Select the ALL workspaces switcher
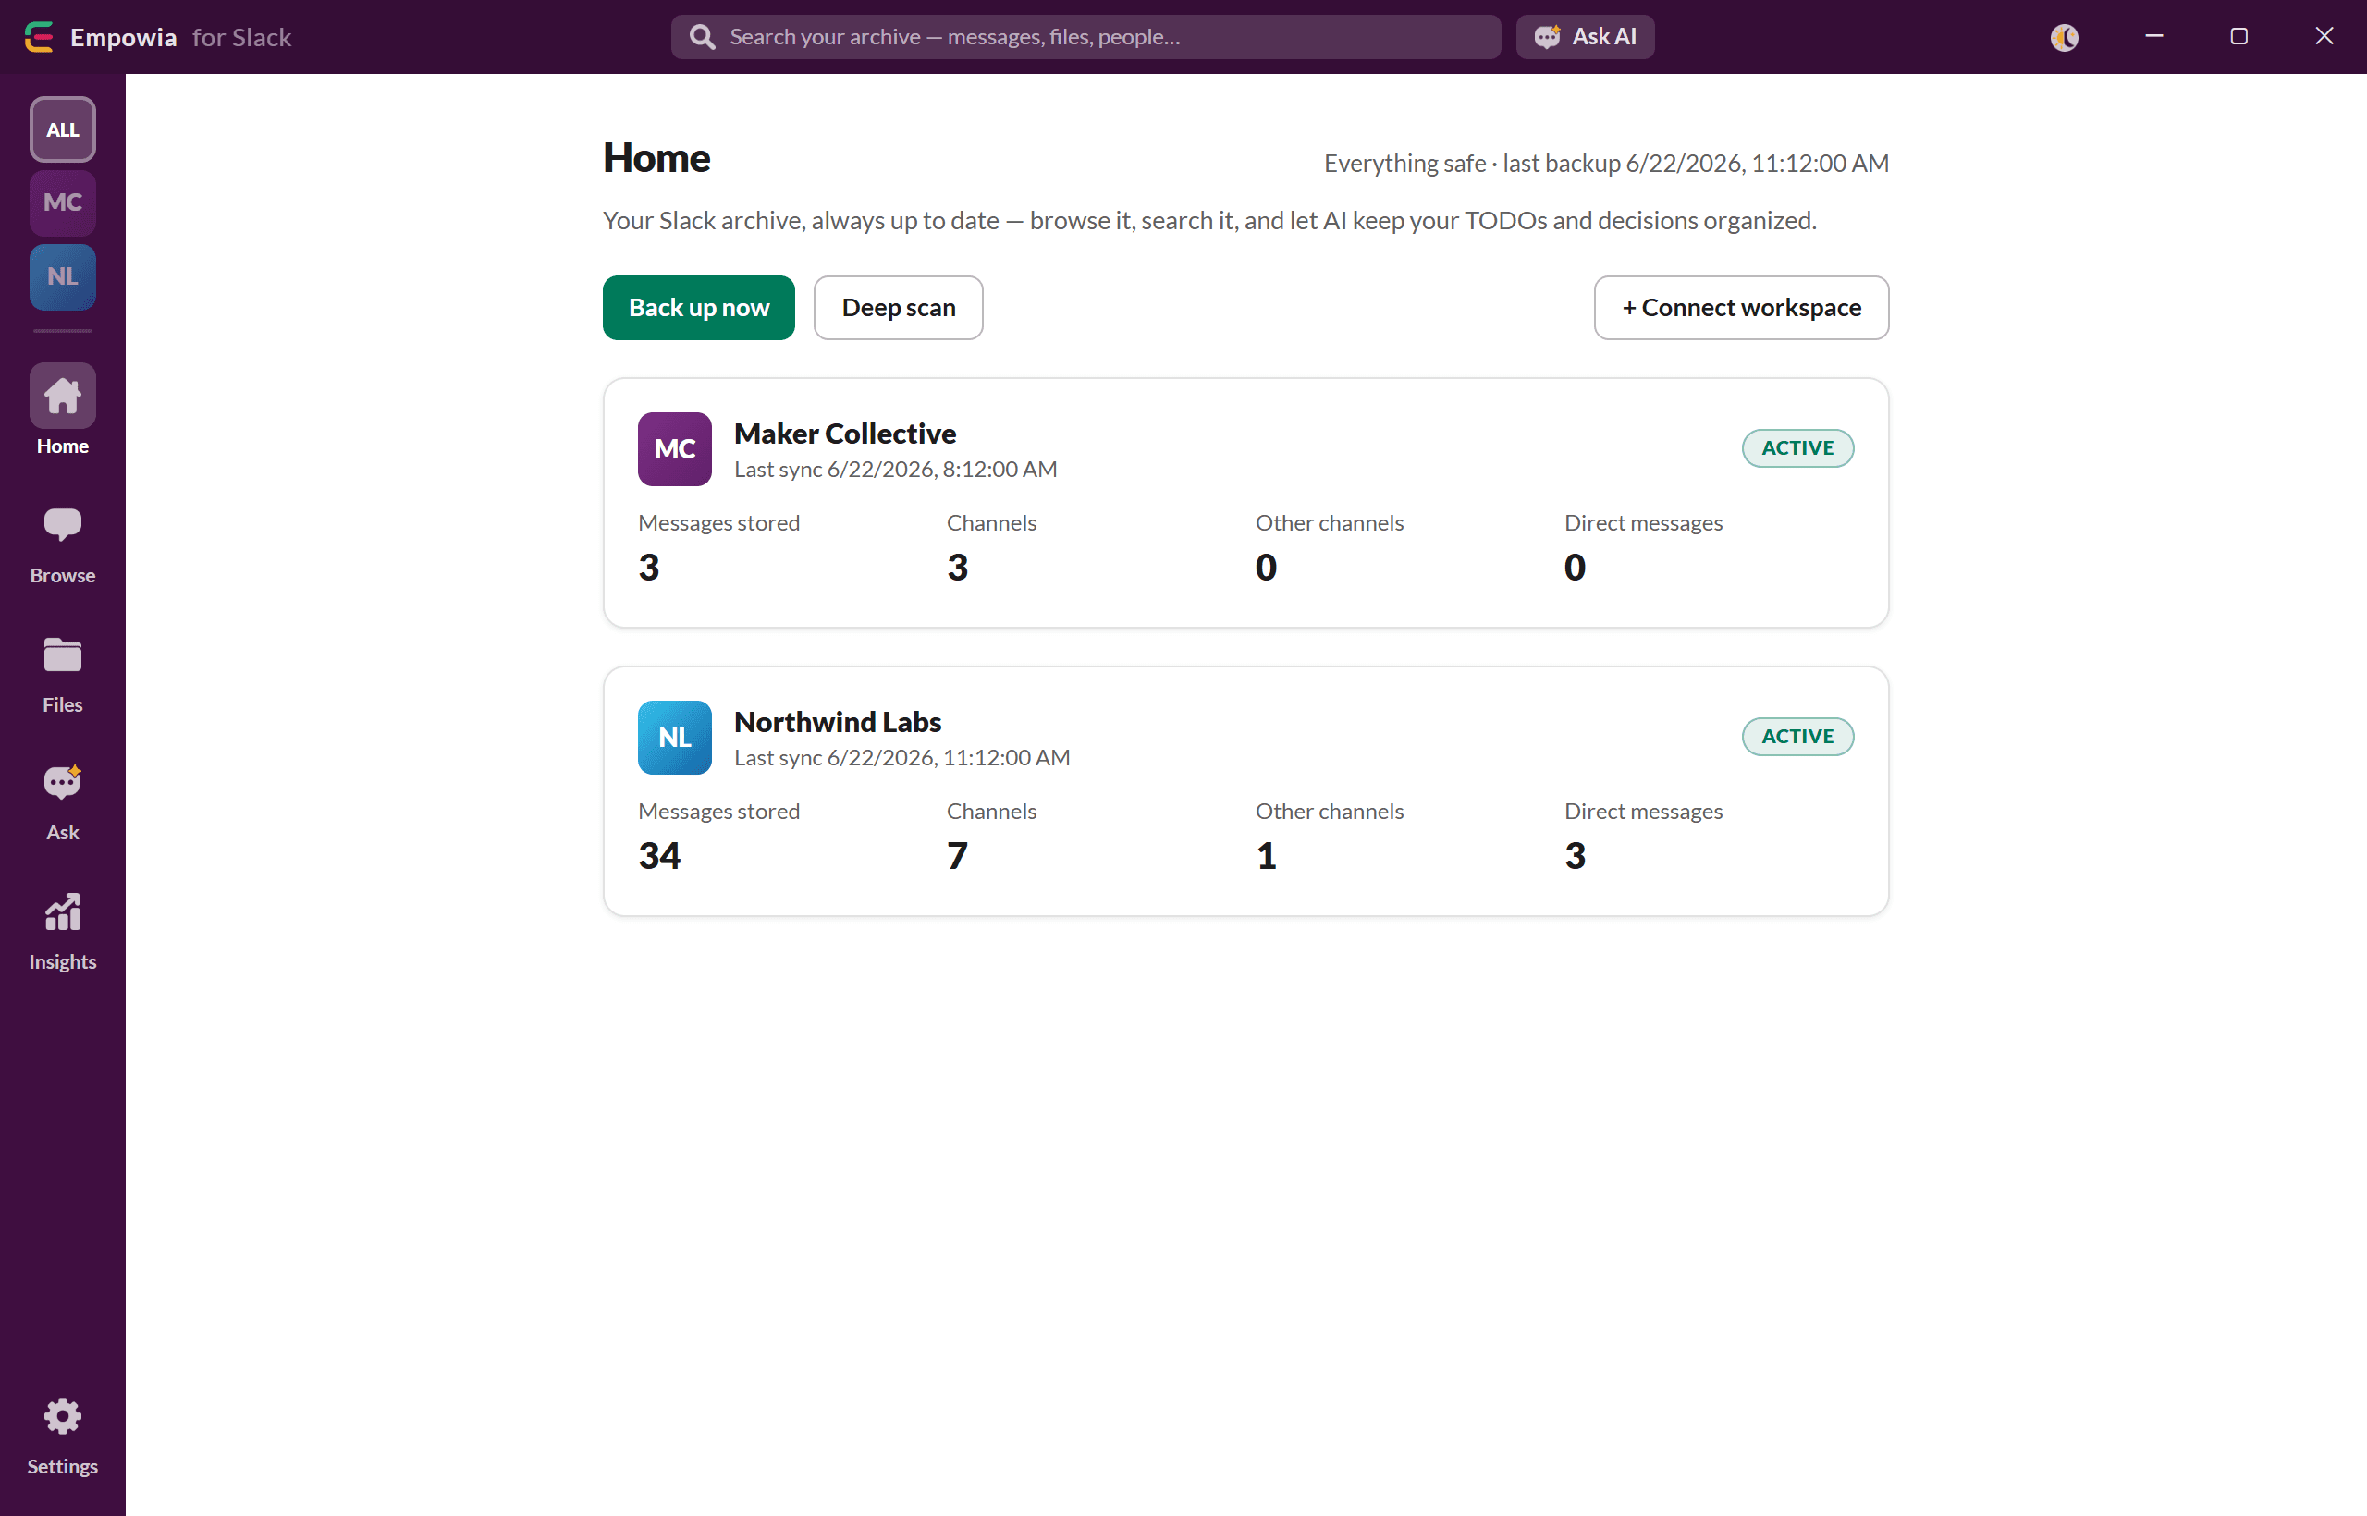2367x1516 pixels. [x=63, y=129]
